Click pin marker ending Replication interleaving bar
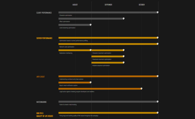Image resolution: width=195 pixels, height=119 pixels. [x=90, y=50]
